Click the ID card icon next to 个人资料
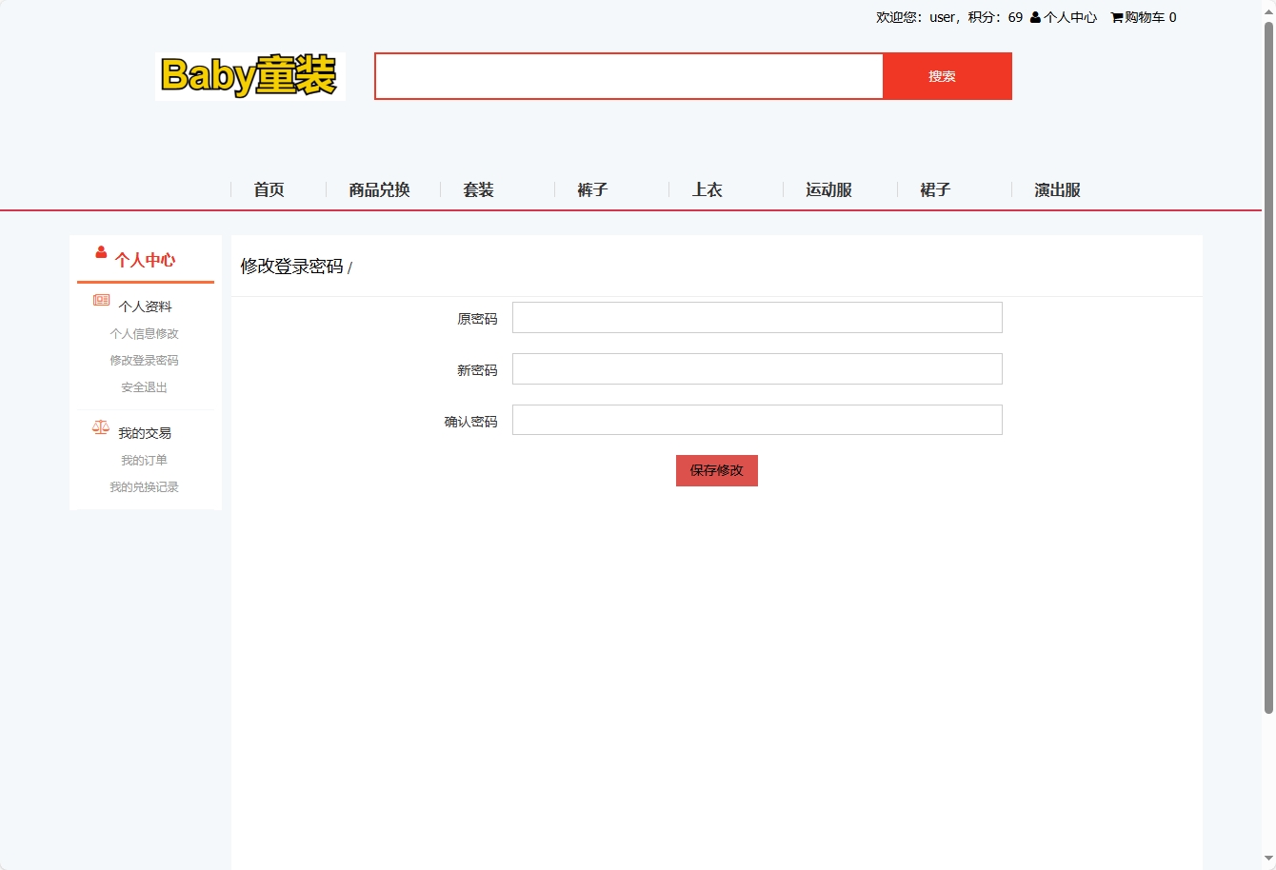1276x870 pixels. pos(99,300)
